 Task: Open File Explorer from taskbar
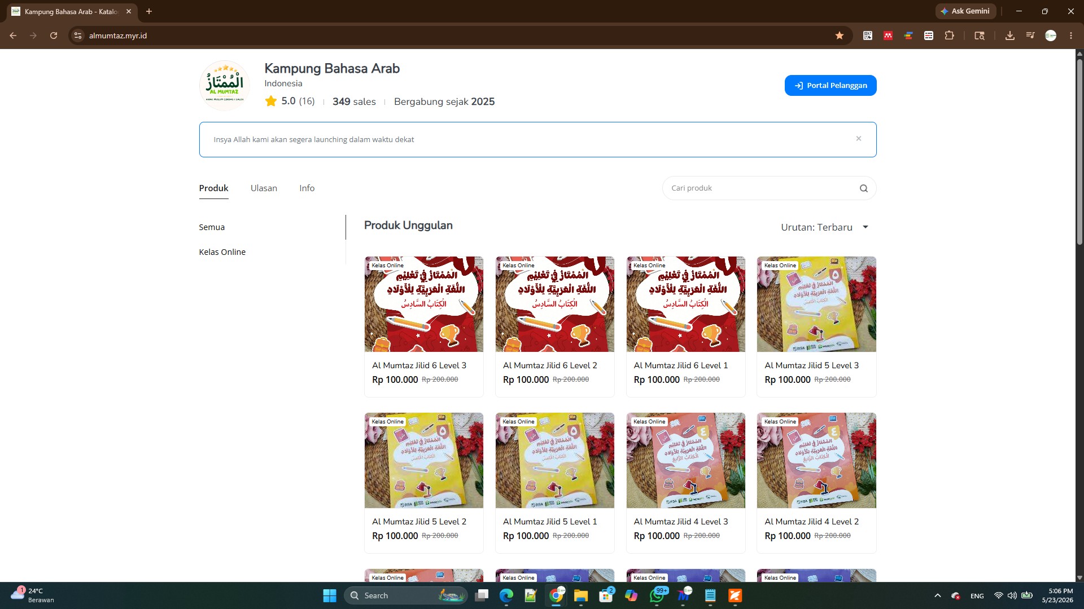coord(581,595)
